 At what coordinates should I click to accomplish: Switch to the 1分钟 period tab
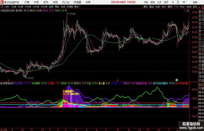(13, 7)
